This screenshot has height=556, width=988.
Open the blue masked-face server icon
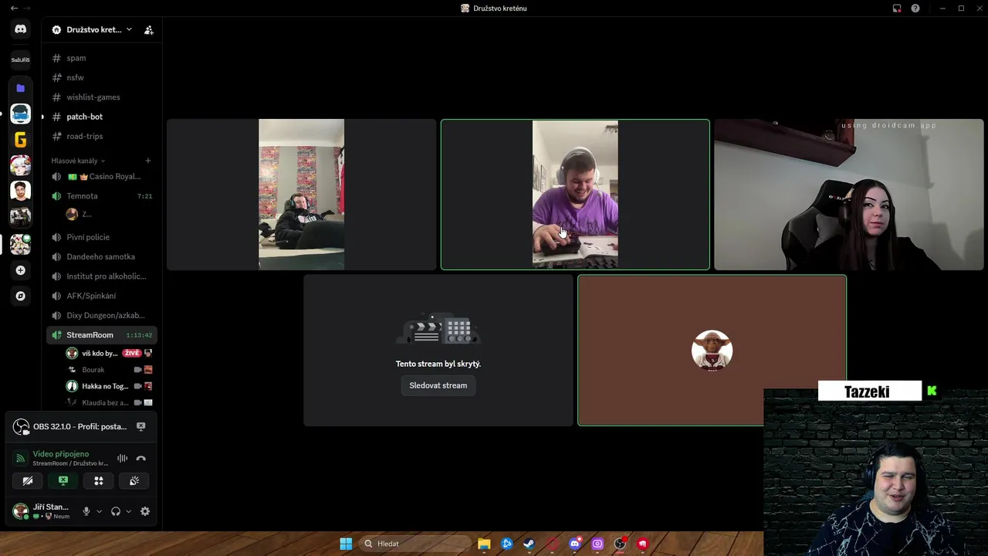click(x=21, y=114)
